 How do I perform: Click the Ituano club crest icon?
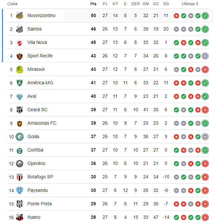click(x=20, y=217)
